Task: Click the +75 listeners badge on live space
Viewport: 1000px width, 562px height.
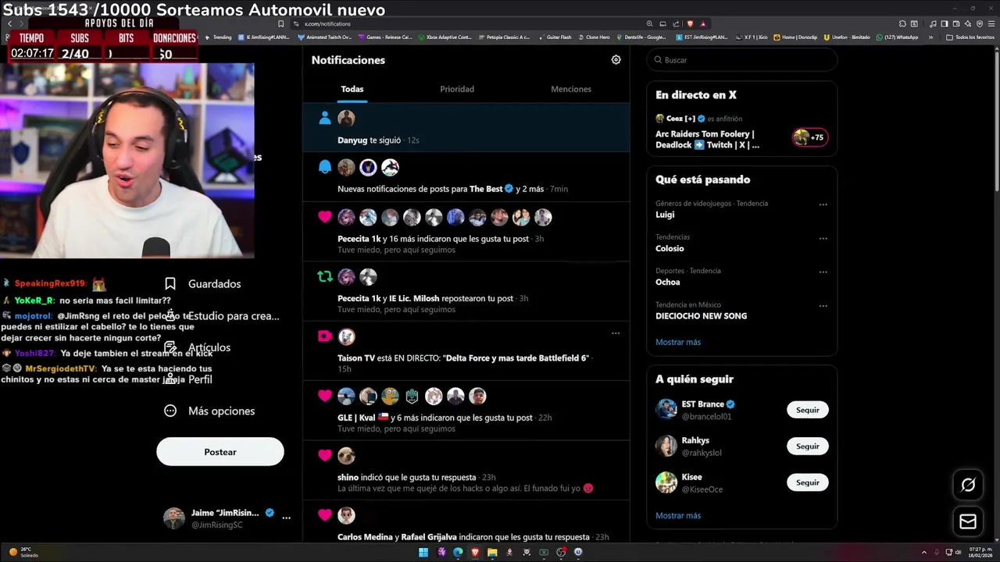Action: pyautogui.click(x=810, y=137)
